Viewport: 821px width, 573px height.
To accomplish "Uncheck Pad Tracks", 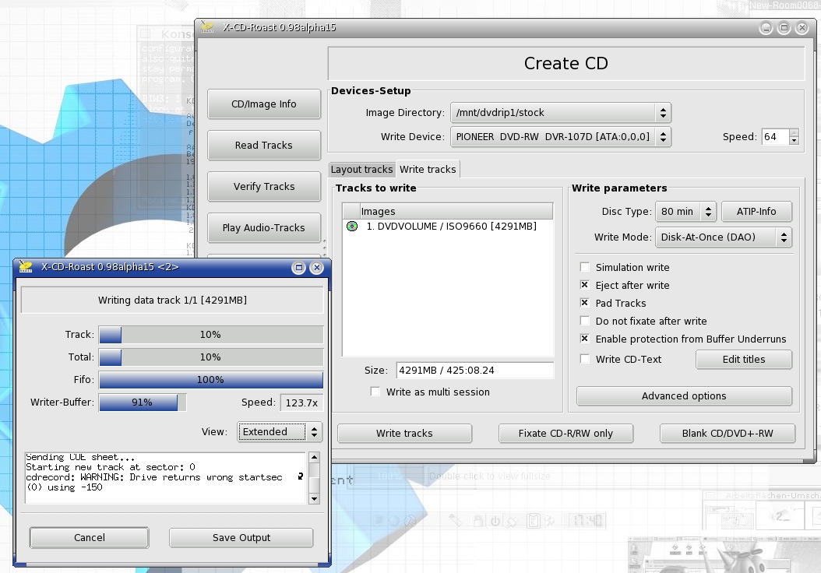I will pyautogui.click(x=585, y=303).
